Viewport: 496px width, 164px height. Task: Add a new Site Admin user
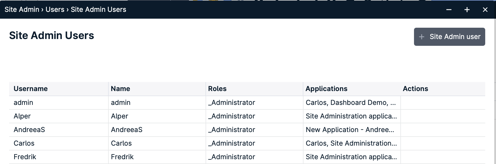(x=449, y=37)
